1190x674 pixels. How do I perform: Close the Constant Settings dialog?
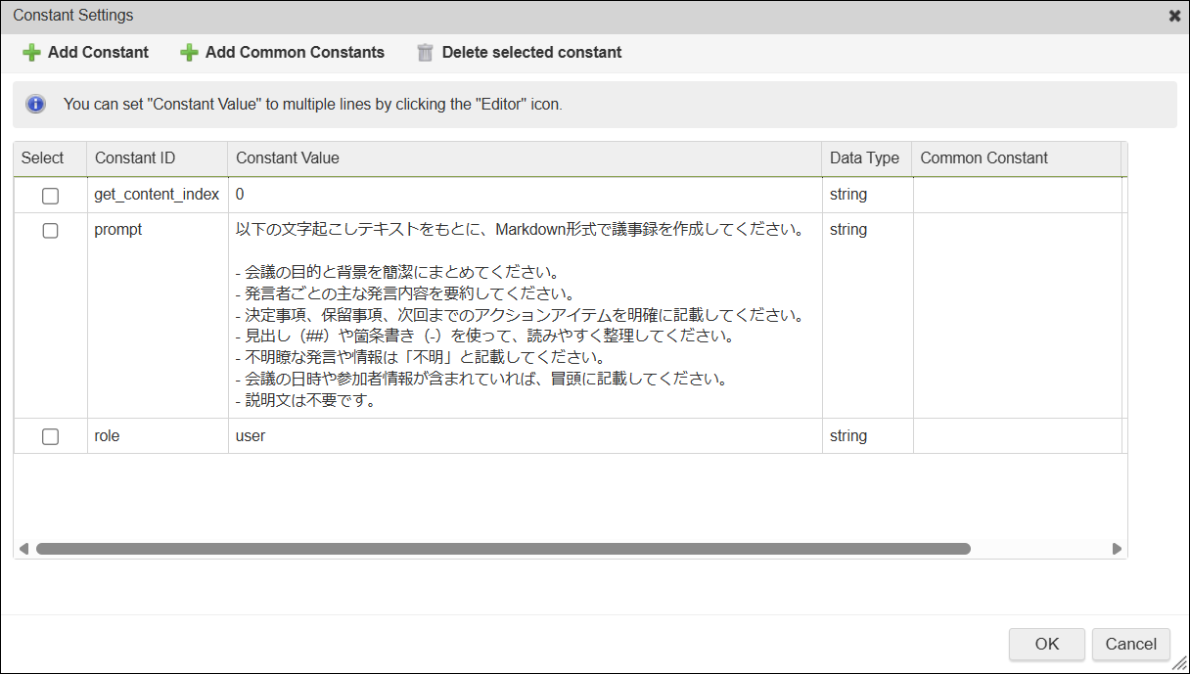[x=1174, y=16]
